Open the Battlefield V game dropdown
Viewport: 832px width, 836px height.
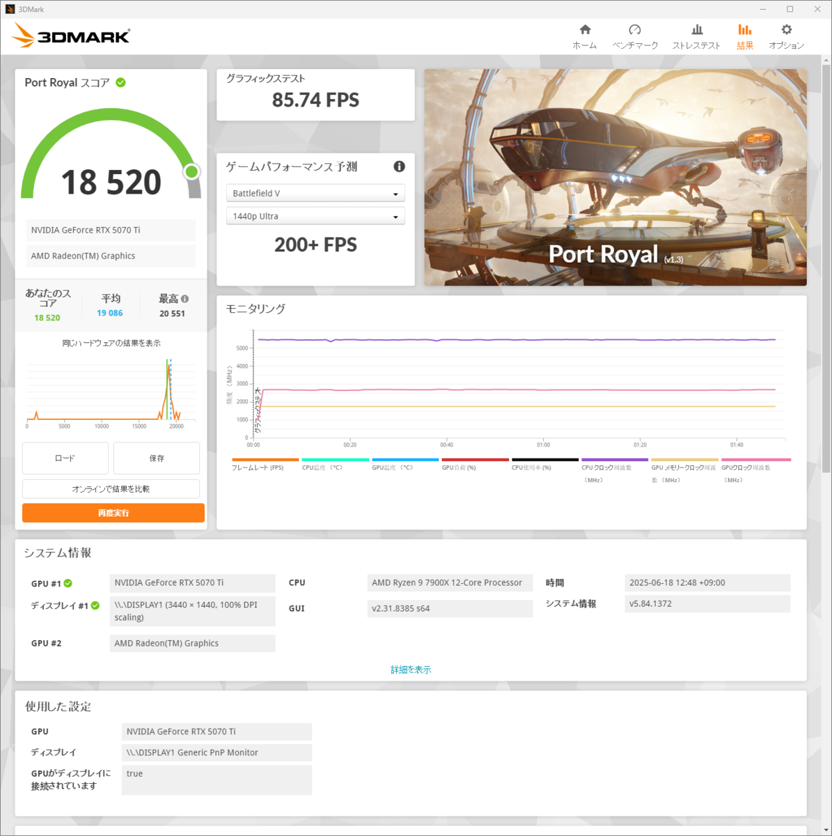pyautogui.click(x=315, y=193)
